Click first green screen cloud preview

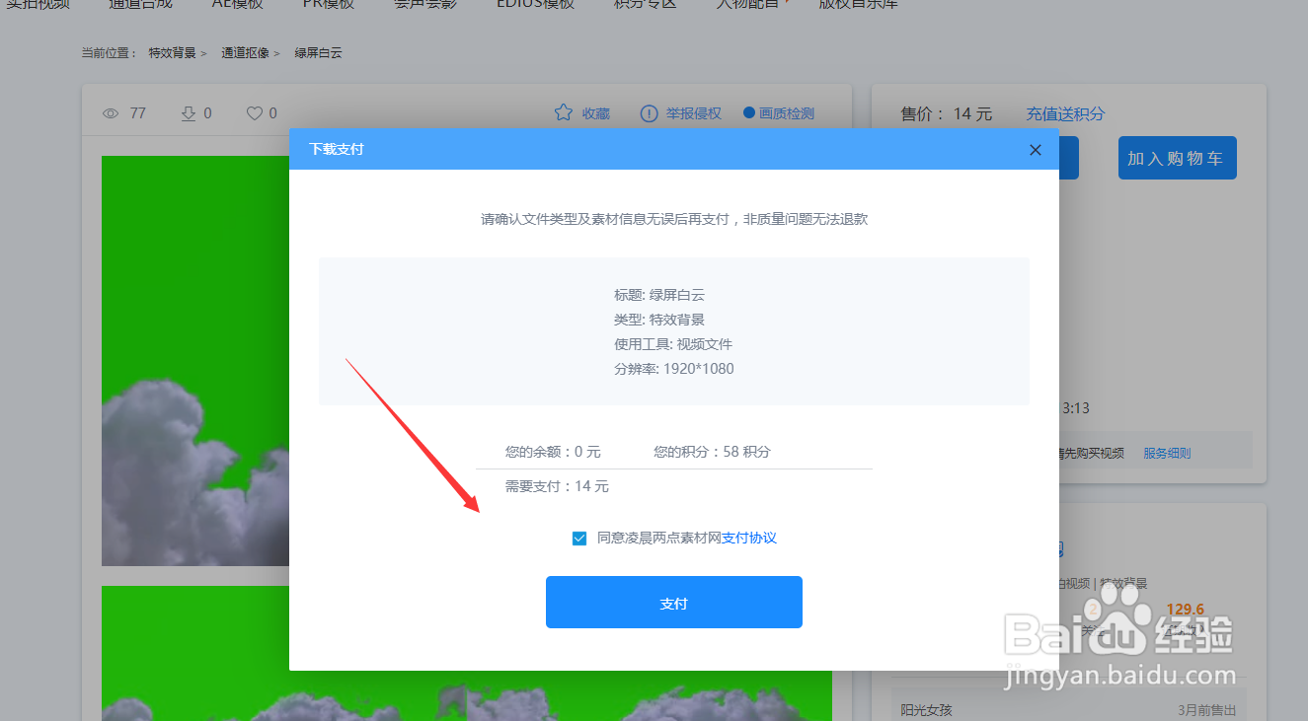pos(195,361)
